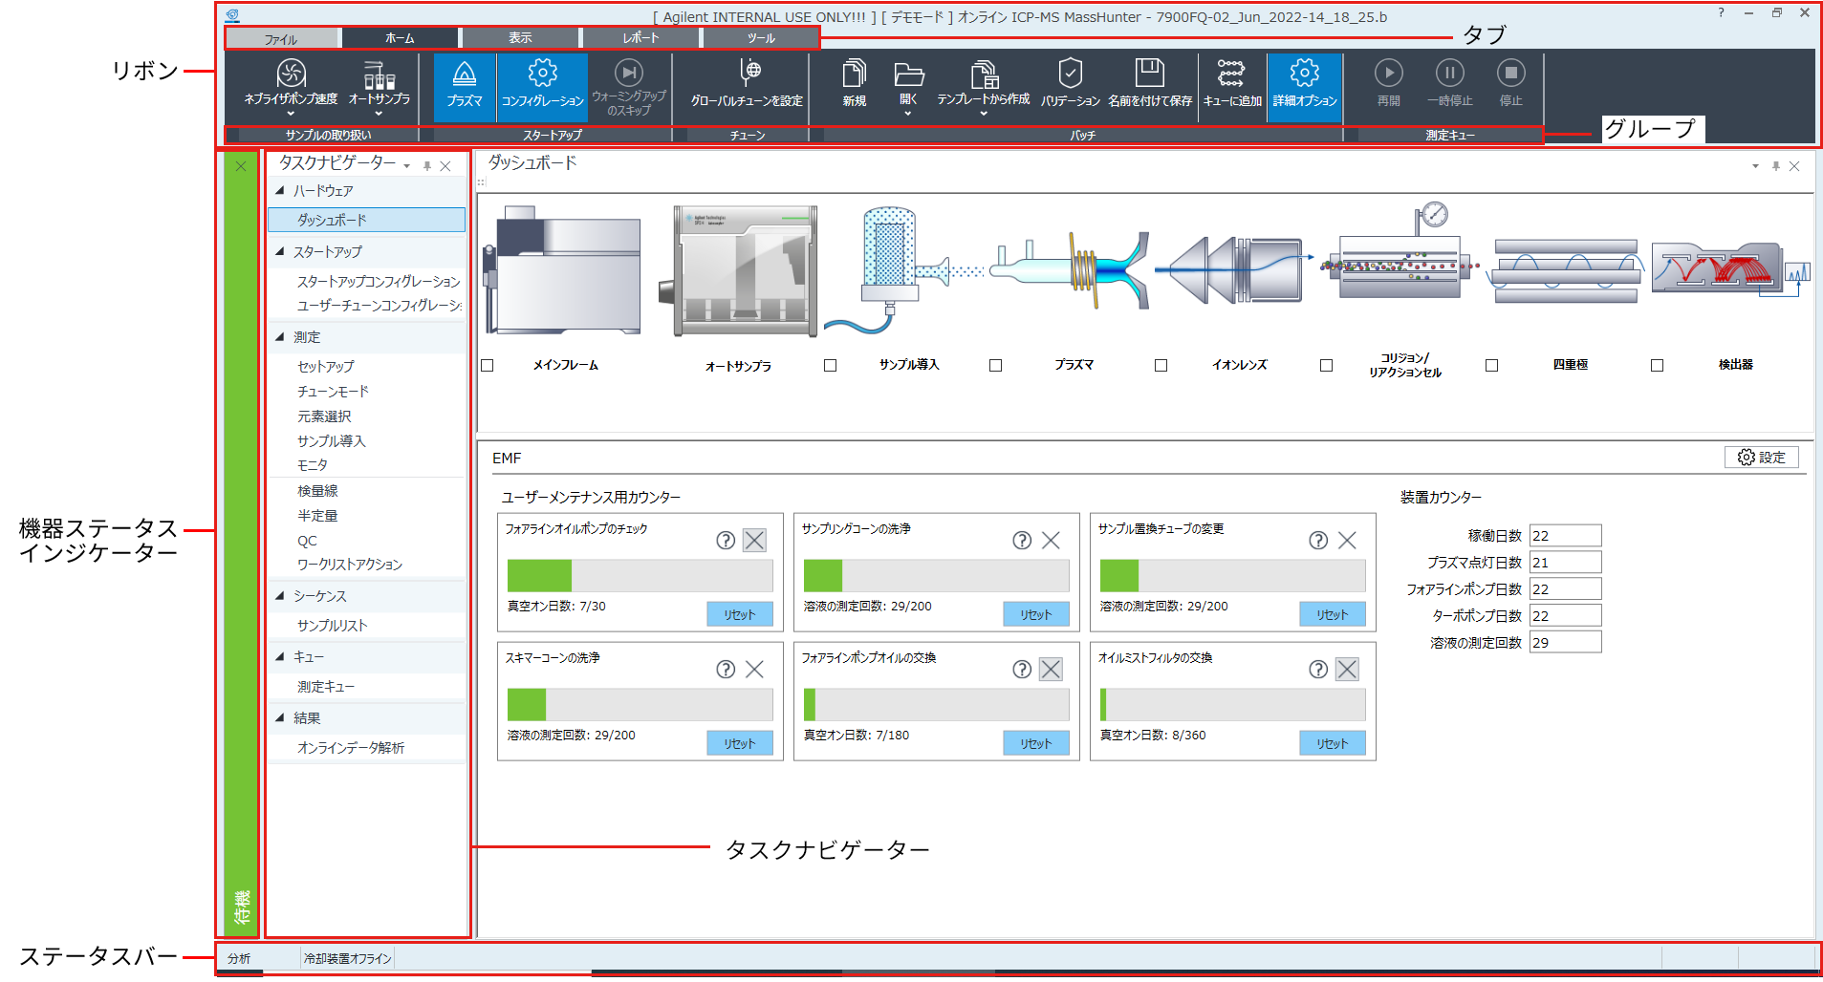Select the サンプル導入 nebulizer diagram

[x=904, y=271]
